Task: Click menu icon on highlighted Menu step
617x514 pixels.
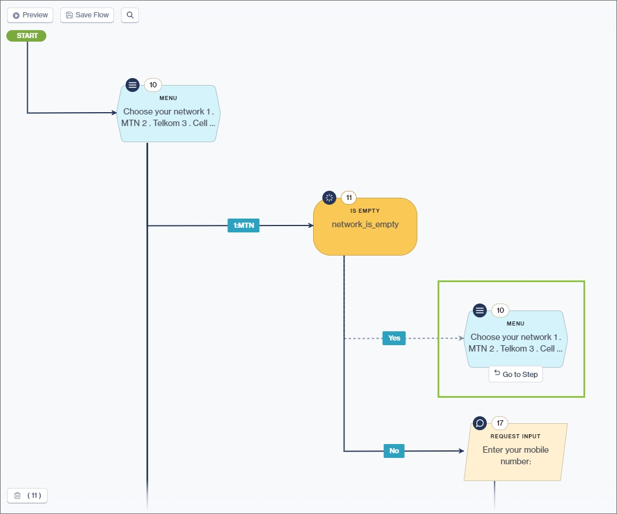Action: click(480, 310)
